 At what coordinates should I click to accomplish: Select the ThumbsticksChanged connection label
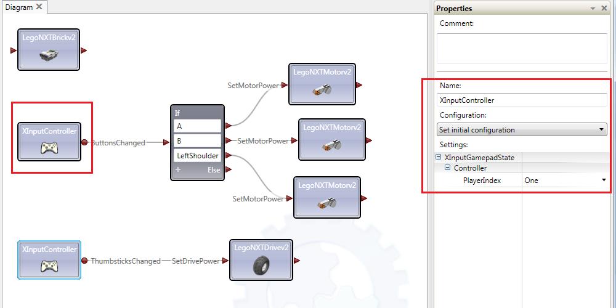[x=126, y=261]
